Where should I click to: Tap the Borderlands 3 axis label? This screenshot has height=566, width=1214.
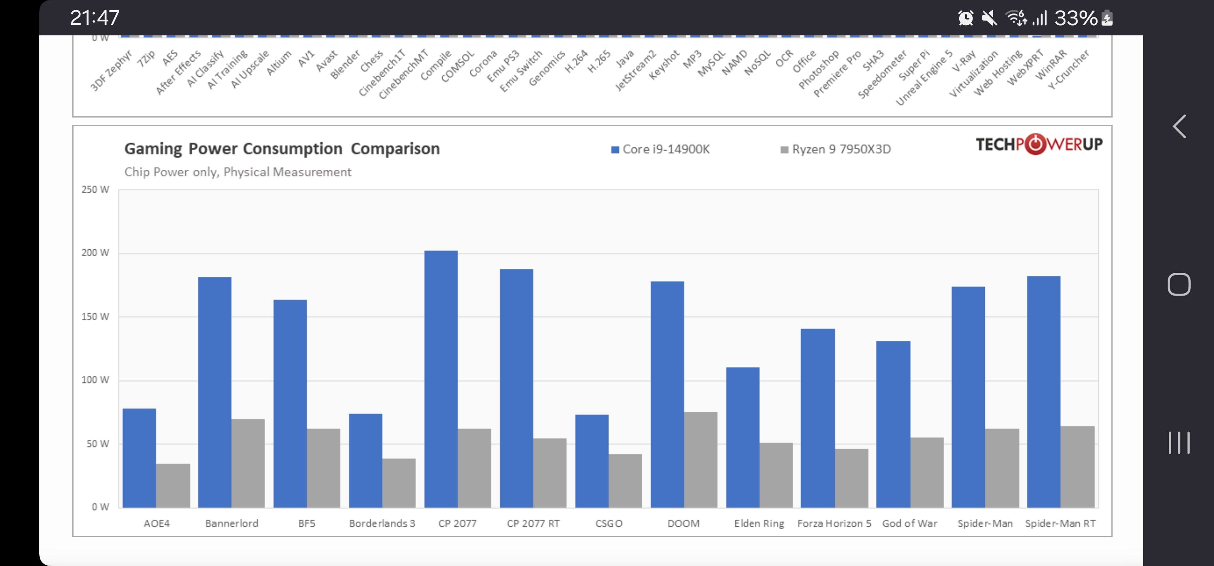pos(382,524)
